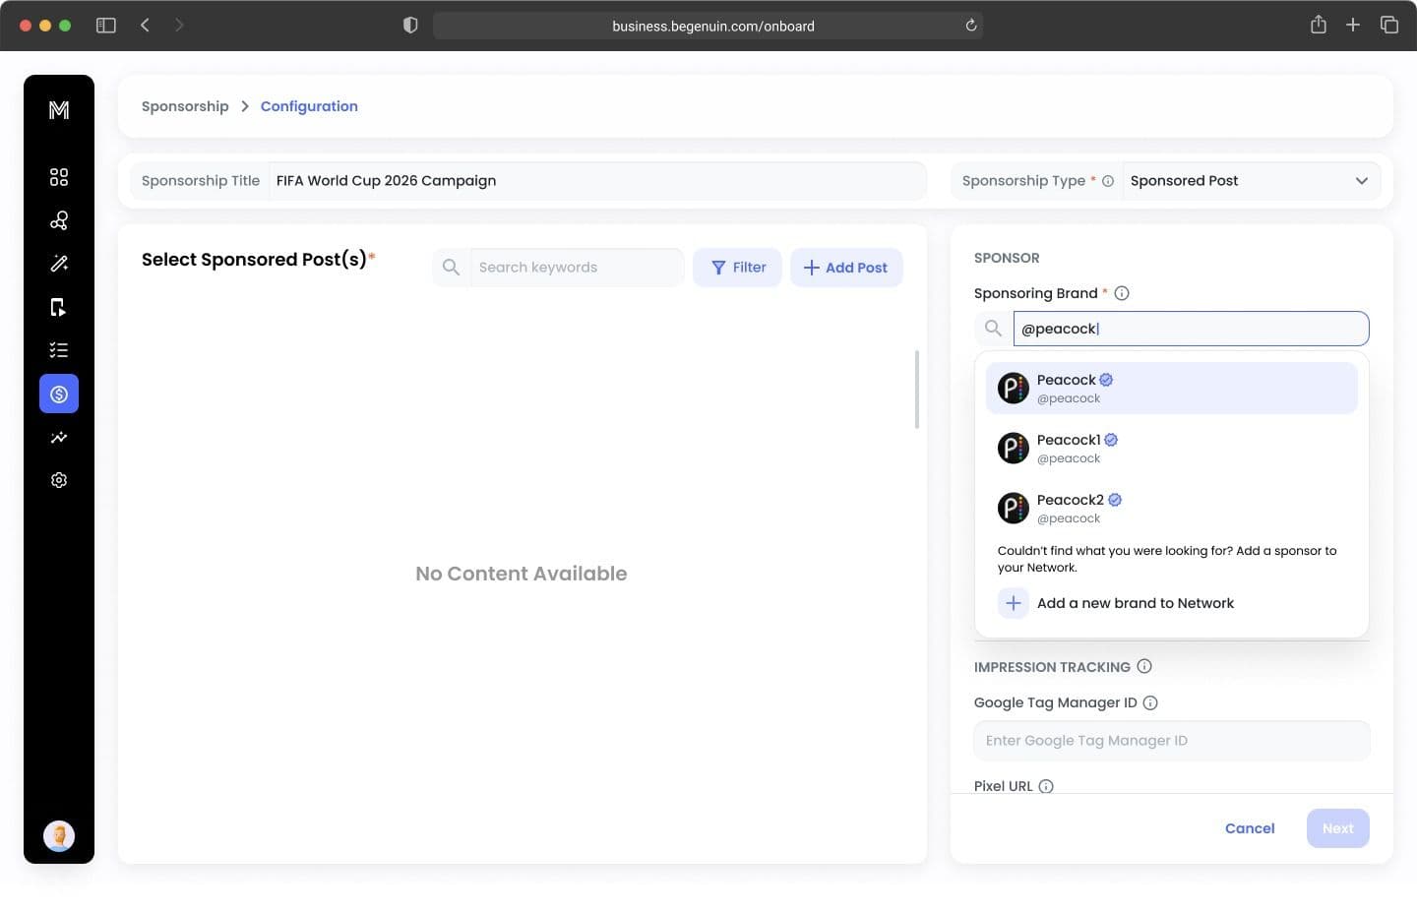Click the Next button
Image resolution: width=1417 pixels, height=911 pixels.
[1337, 828]
